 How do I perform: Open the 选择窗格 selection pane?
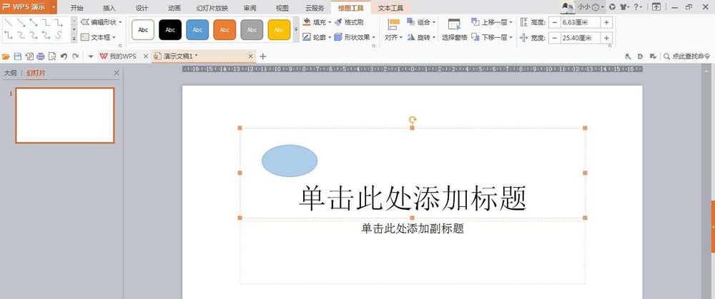(454, 29)
